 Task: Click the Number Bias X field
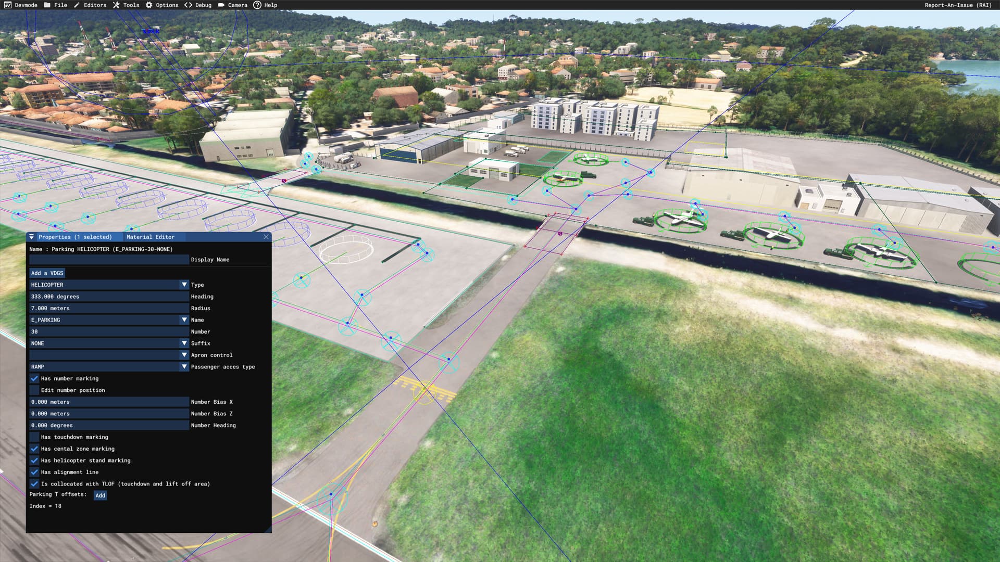pos(109,402)
